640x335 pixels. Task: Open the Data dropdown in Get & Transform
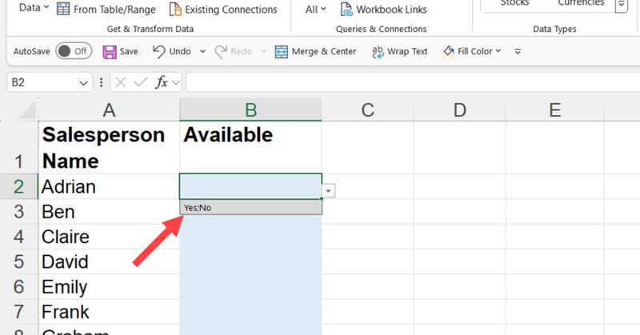click(x=34, y=7)
